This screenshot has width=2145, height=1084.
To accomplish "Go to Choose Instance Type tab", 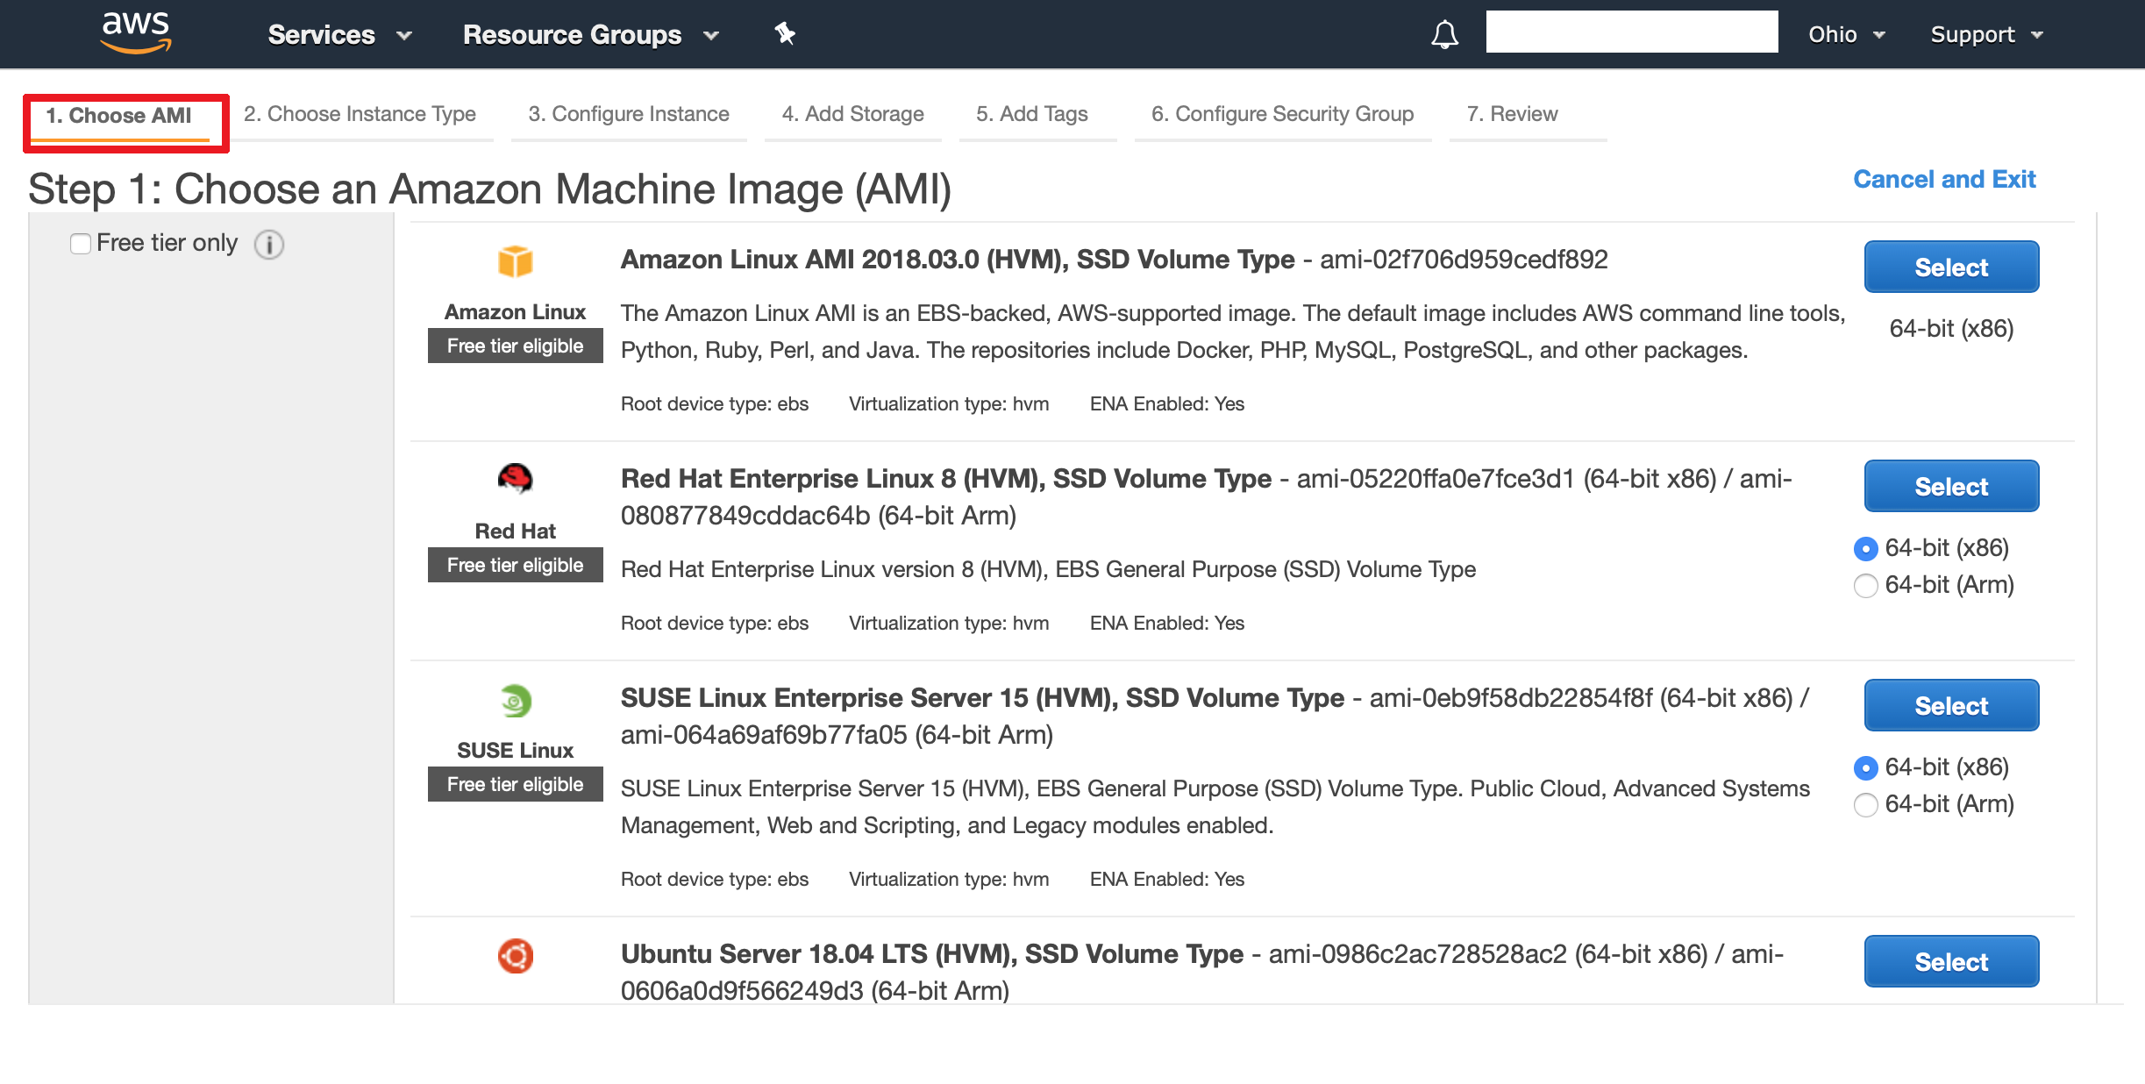I will click(x=360, y=115).
